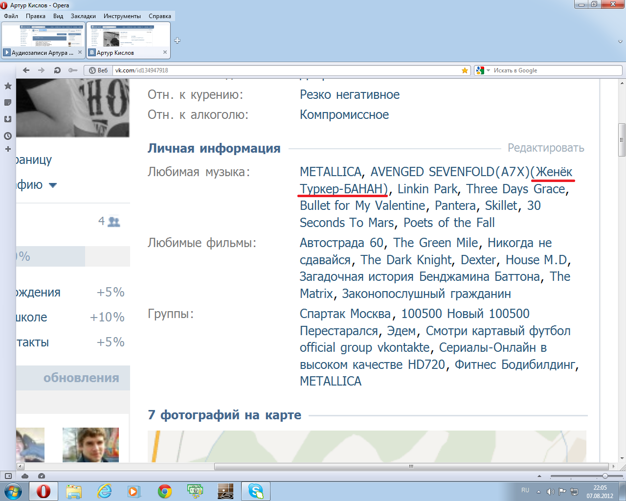Screen dimensions: 626x501
Task: Click the friends icon beside number 4
Action: click(x=114, y=222)
